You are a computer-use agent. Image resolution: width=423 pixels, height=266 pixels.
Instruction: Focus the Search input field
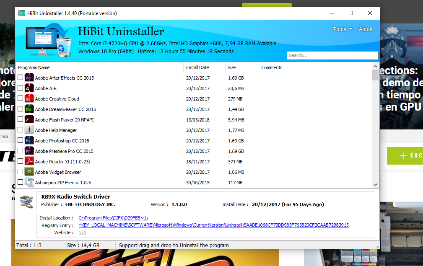(332, 55)
